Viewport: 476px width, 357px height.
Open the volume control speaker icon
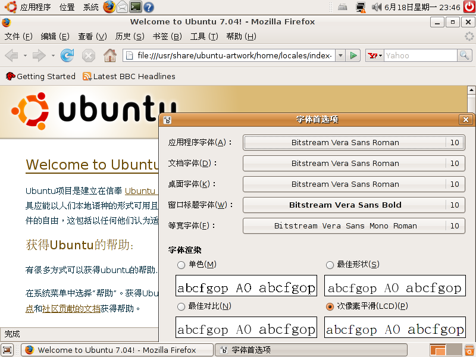pos(377,7)
